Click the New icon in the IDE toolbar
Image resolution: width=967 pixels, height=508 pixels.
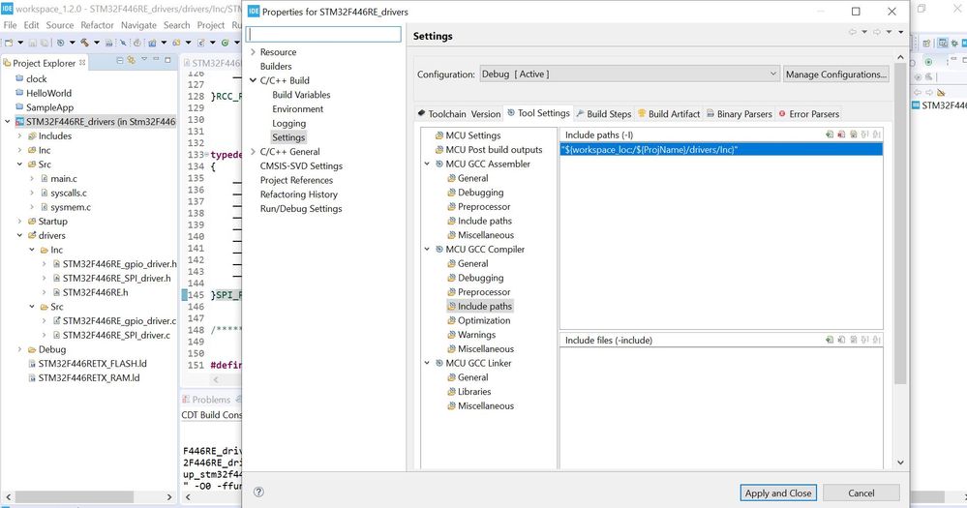[x=9, y=43]
